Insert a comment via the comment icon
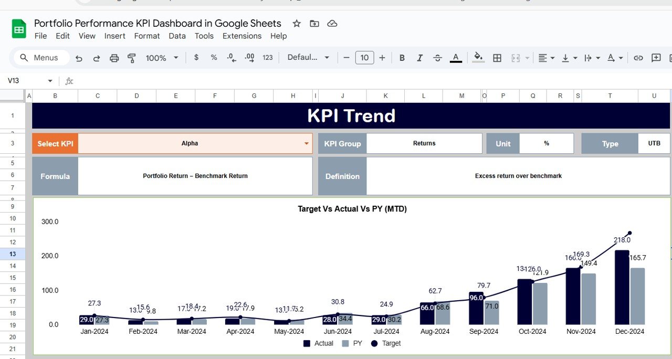 point(656,58)
